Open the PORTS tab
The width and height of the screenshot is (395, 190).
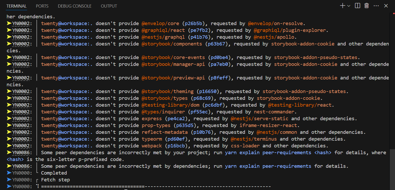click(x=42, y=6)
